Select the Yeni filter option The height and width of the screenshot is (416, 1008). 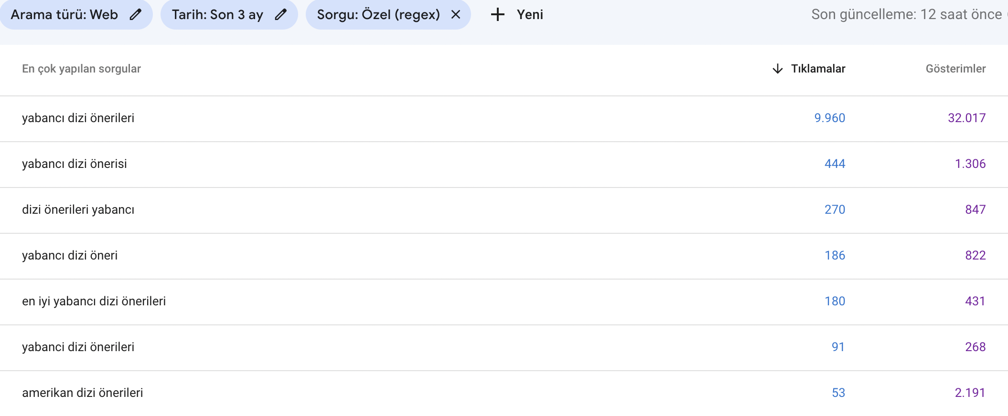click(528, 14)
